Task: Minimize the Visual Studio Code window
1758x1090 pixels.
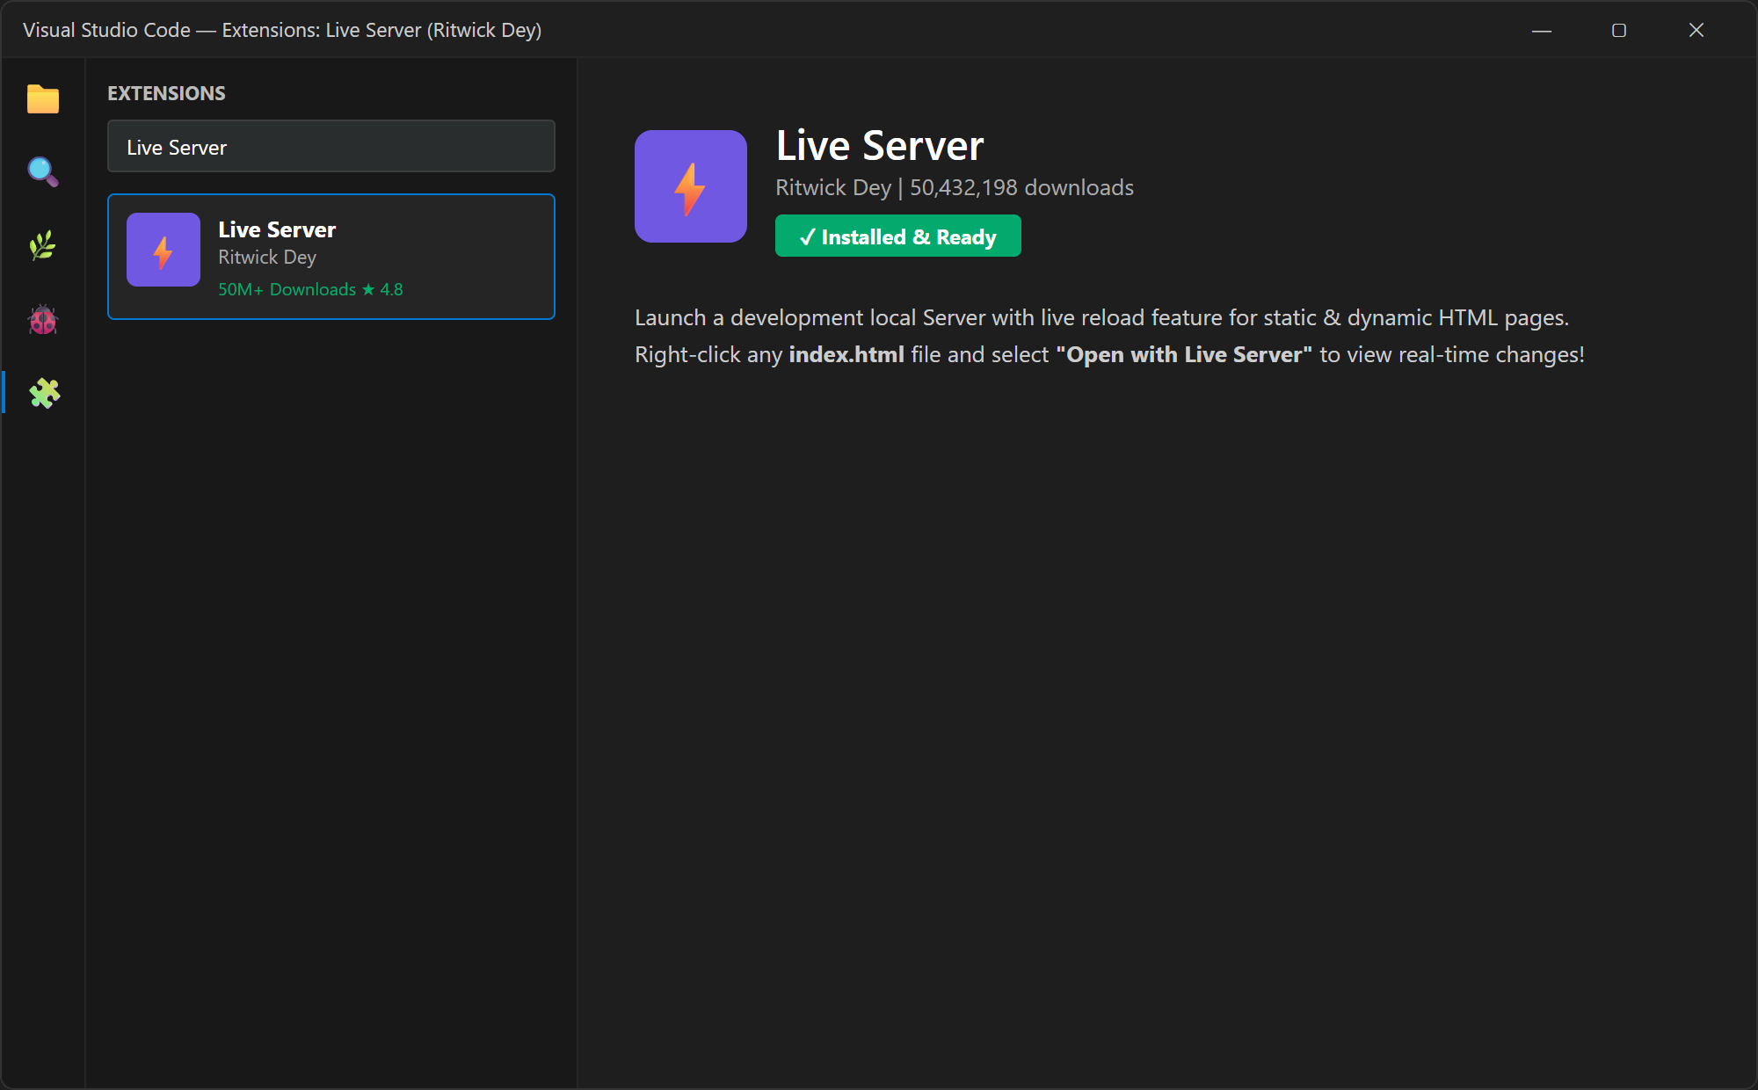Action: click(1542, 30)
